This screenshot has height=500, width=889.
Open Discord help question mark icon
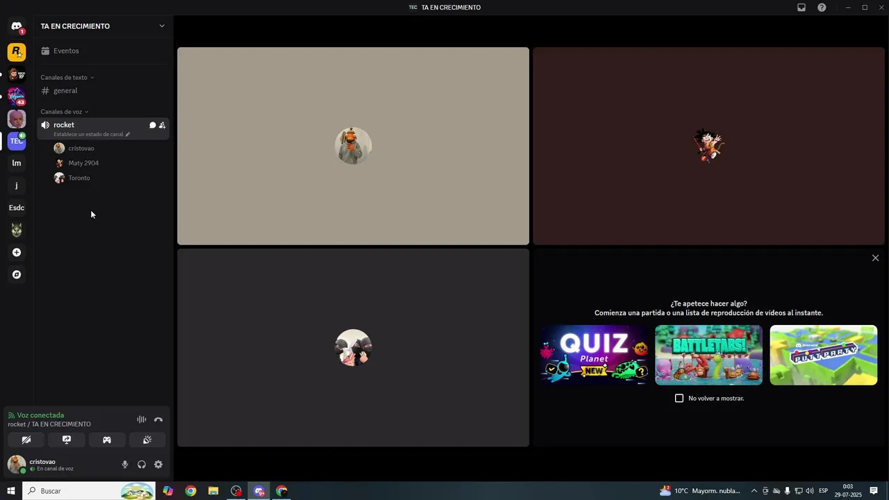click(x=822, y=8)
